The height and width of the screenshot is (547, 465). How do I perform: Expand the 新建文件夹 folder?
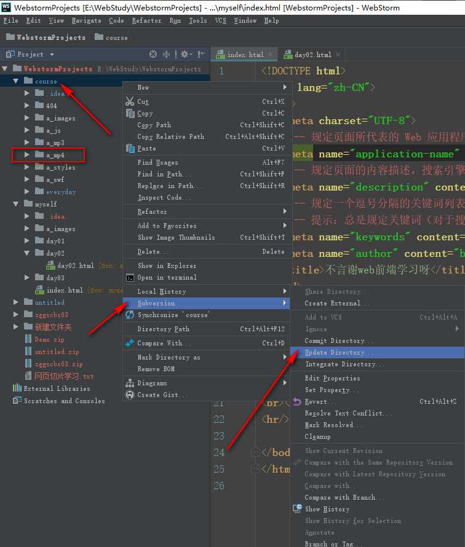[x=16, y=327]
